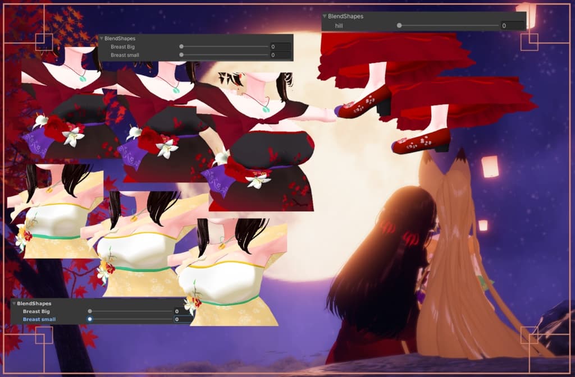Collapse BlendShapes section beneath the yellow dress previews
The height and width of the screenshot is (377, 575).
[14, 304]
